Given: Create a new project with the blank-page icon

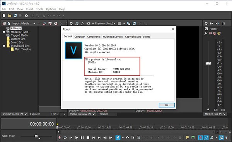Looking at the screenshot, I should [4, 16].
